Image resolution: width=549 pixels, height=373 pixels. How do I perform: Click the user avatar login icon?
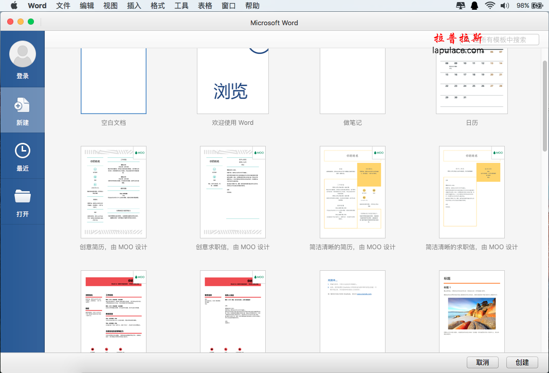(x=23, y=54)
